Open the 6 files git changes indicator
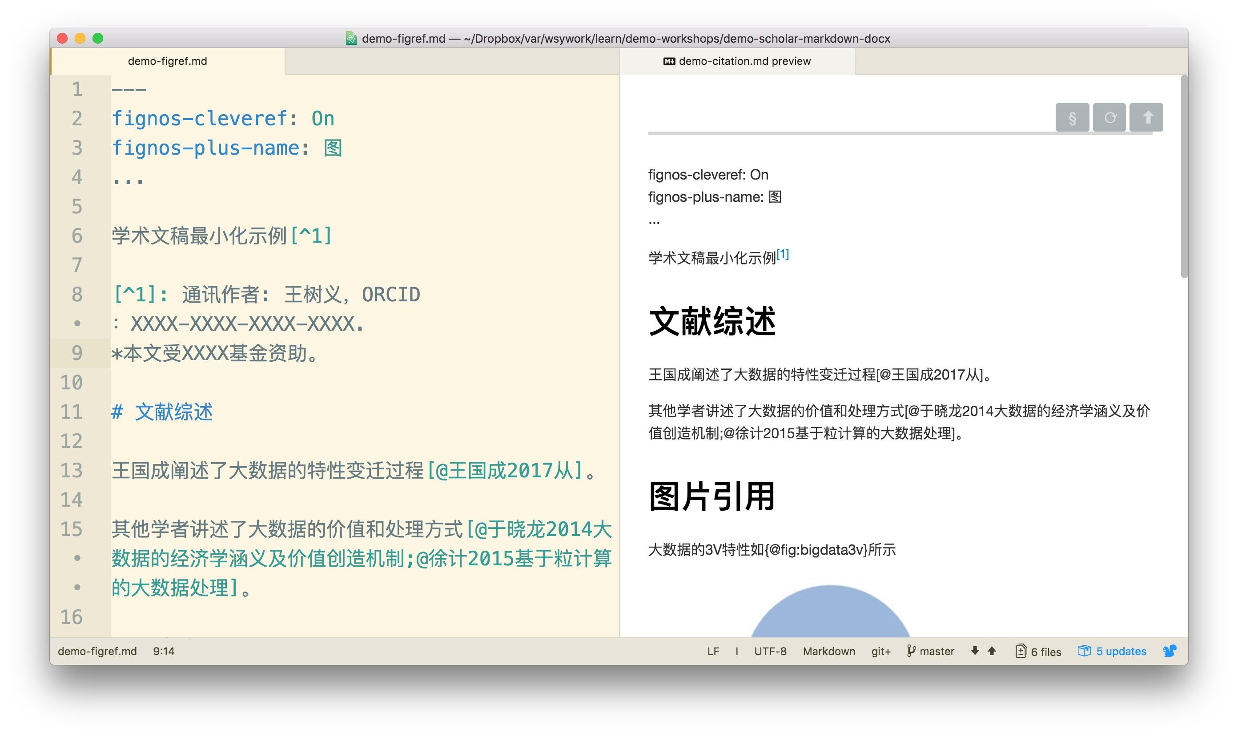1238x736 pixels. [1038, 652]
